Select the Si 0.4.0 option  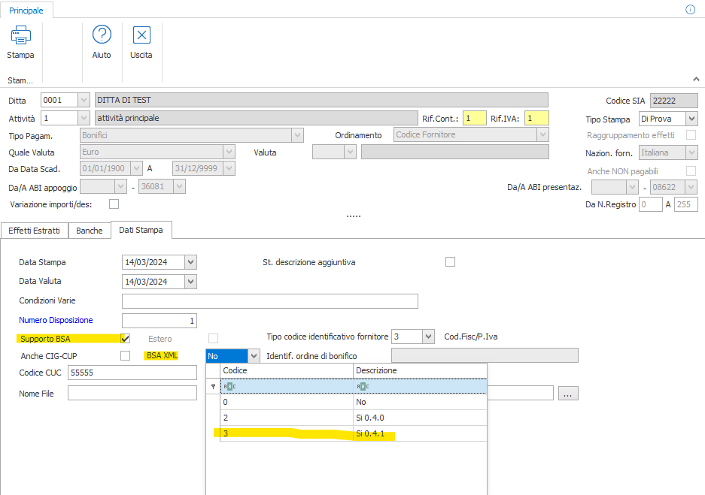(354, 418)
